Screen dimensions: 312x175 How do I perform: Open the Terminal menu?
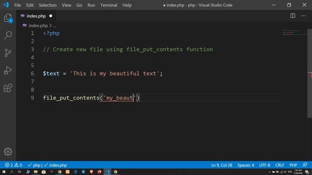click(x=109, y=5)
